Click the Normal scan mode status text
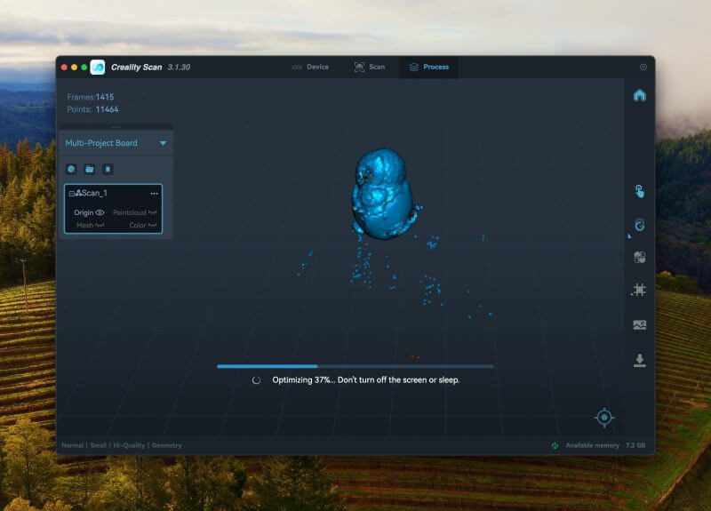Screen dimensions: 711x511 coord(73,445)
